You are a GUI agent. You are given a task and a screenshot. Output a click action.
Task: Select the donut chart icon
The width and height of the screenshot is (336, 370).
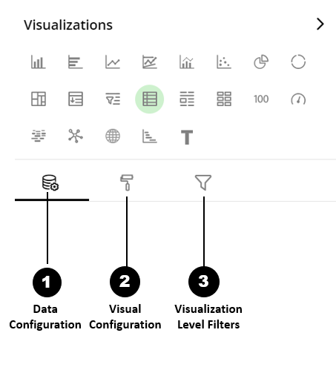(298, 62)
